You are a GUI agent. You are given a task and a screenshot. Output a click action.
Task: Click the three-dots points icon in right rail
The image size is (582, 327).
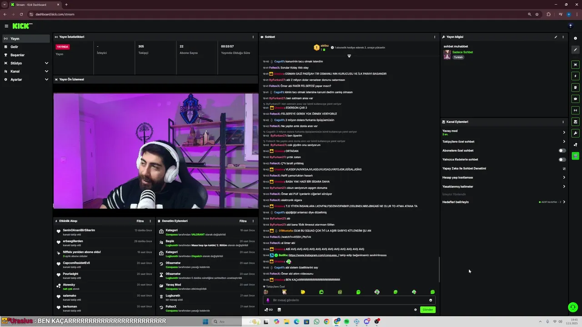575,145
